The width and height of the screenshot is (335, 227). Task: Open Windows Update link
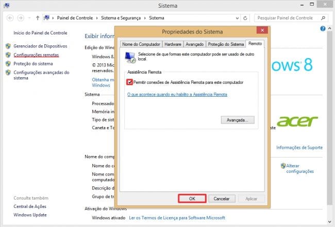(30, 215)
